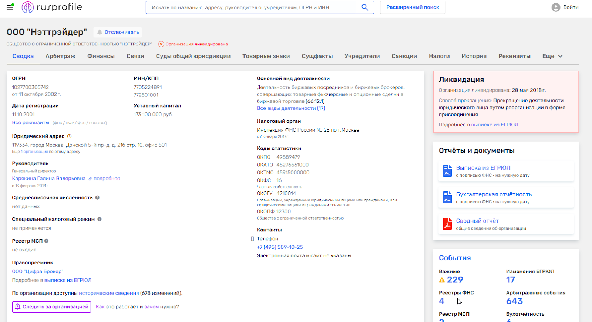Image resolution: width=592 pixels, height=322 pixels.
Task: Select the Связи tab
Action: 135,56
